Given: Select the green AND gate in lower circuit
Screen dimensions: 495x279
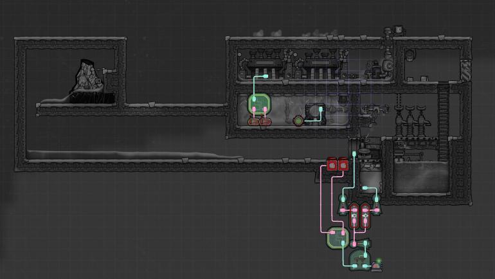Looking at the screenshot, I should pyautogui.click(x=337, y=238).
